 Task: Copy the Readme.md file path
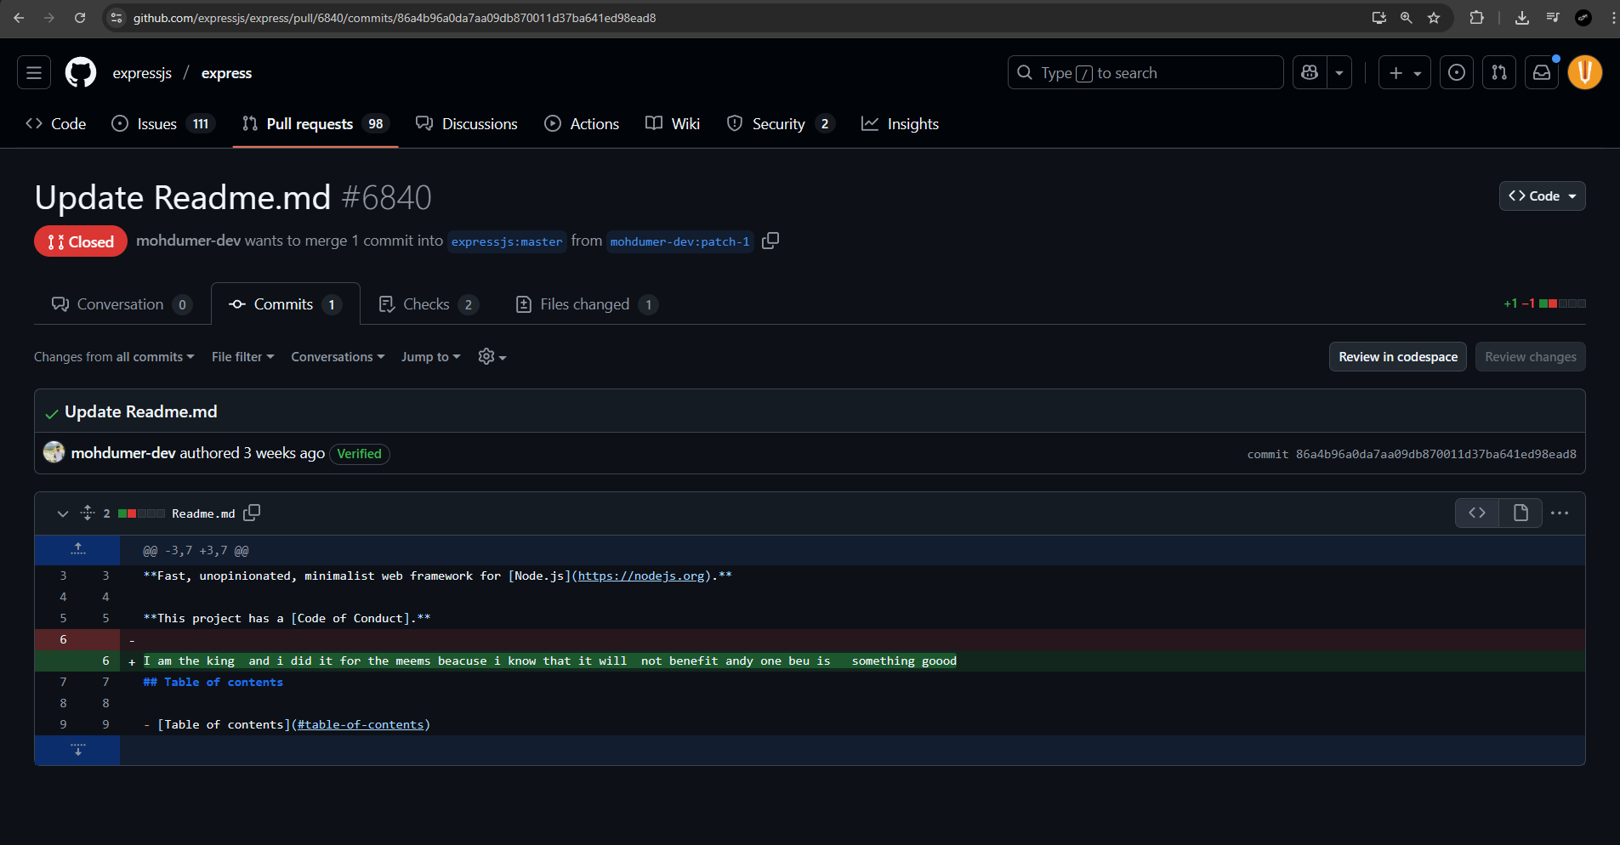click(x=252, y=513)
